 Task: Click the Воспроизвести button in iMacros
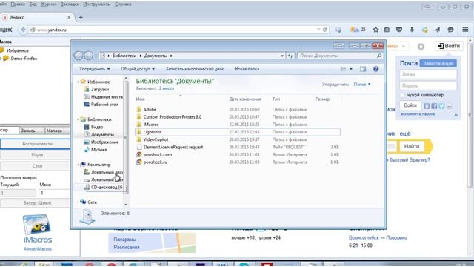(x=36, y=144)
